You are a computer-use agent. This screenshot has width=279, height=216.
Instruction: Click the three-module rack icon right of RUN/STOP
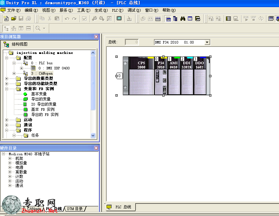pyautogui.click(x=271, y=18)
